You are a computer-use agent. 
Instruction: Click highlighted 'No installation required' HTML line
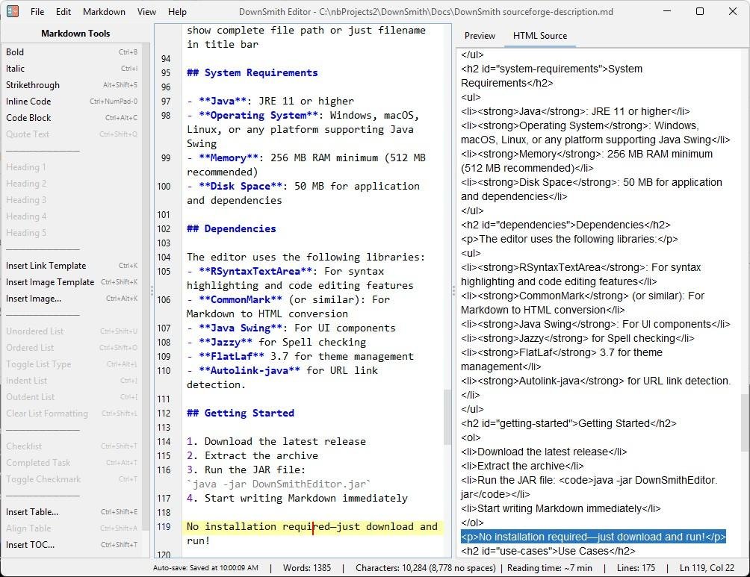point(593,537)
